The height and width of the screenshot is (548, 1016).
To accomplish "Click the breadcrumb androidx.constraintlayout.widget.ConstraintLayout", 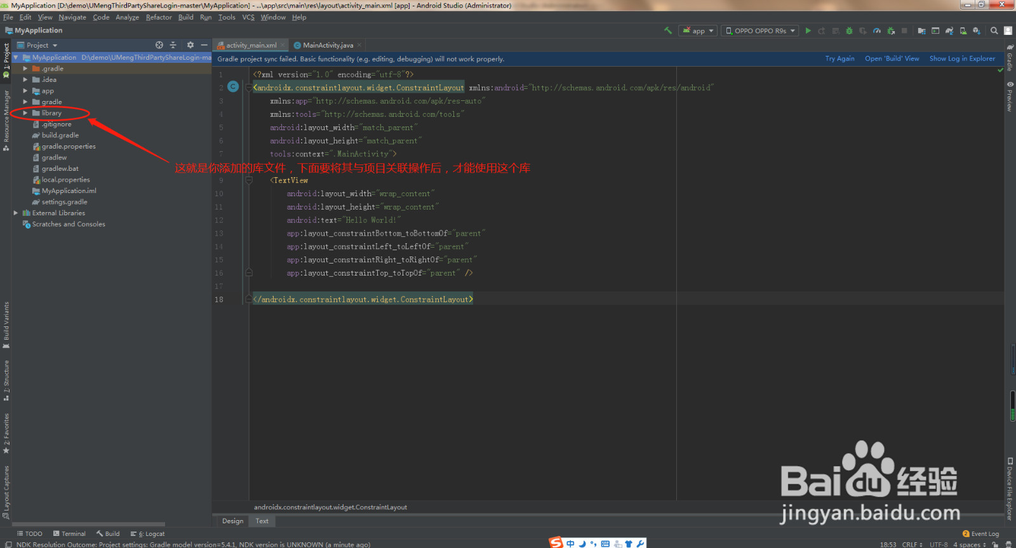I will (x=330, y=507).
